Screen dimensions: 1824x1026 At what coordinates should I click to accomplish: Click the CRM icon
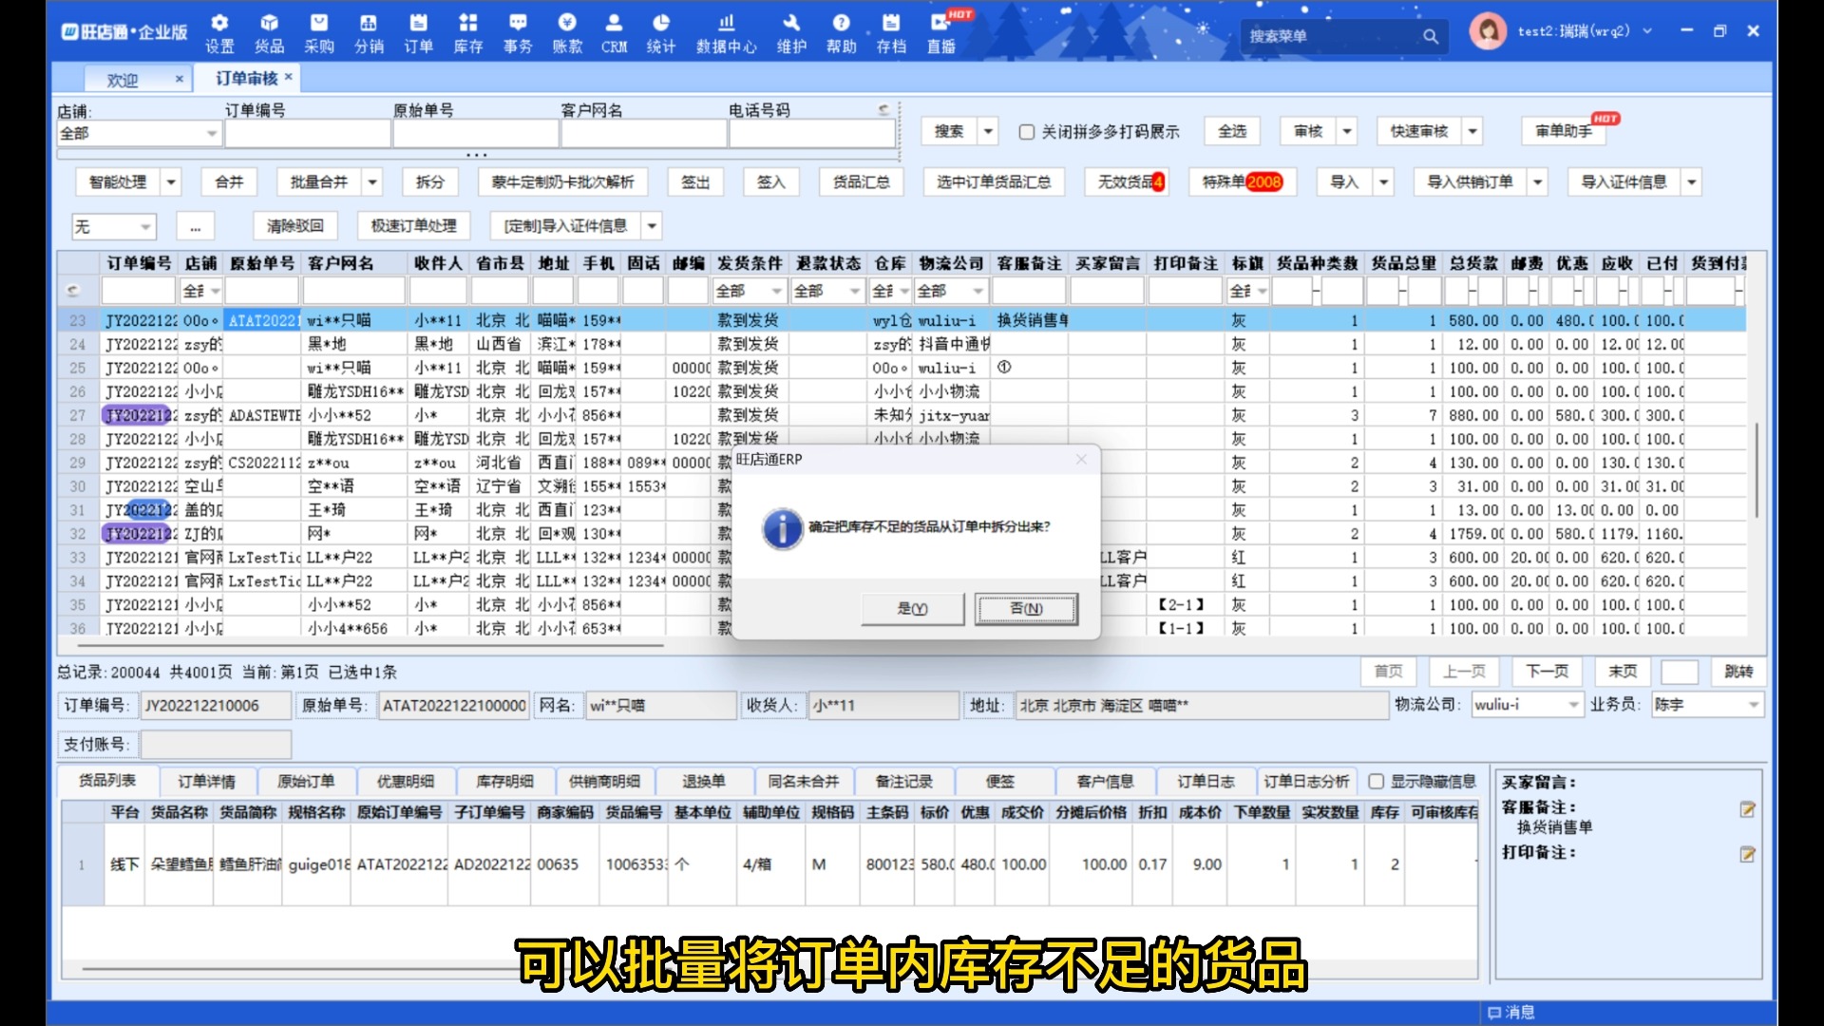click(615, 31)
